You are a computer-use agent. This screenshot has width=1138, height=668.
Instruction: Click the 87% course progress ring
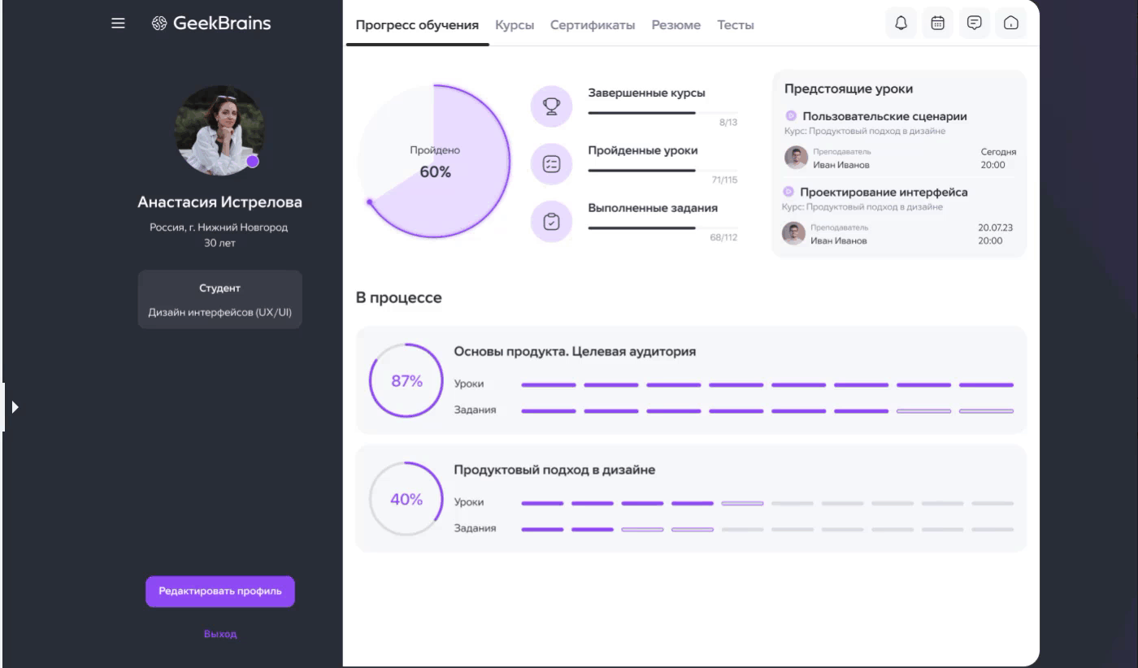click(406, 381)
